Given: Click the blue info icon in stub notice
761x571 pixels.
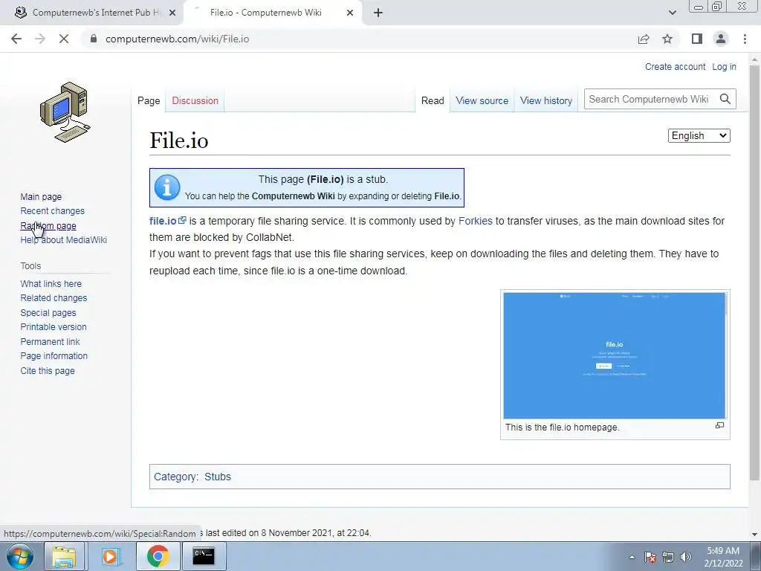Looking at the screenshot, I should (167, 187).
